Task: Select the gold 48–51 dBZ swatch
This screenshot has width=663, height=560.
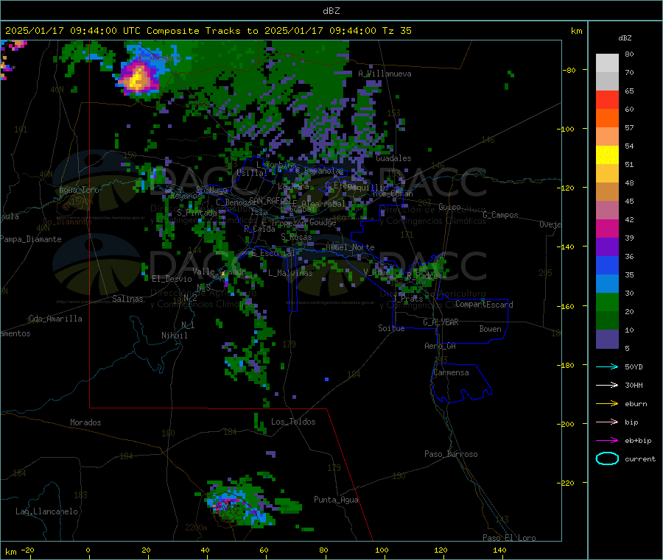Action: 607,174
